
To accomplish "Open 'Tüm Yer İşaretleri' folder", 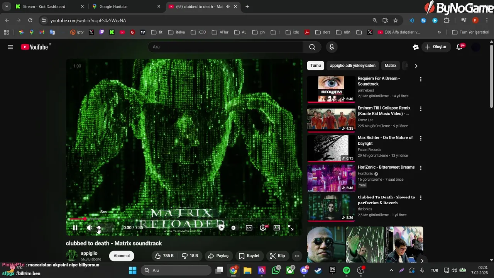I will click(x=470, y=32).
